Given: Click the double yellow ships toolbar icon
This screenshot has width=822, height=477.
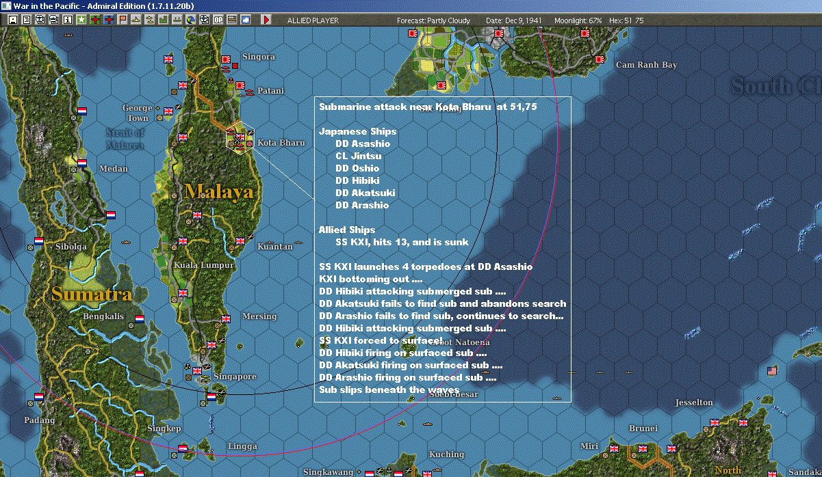Looking at the screenshot, I should coord(149,21).
